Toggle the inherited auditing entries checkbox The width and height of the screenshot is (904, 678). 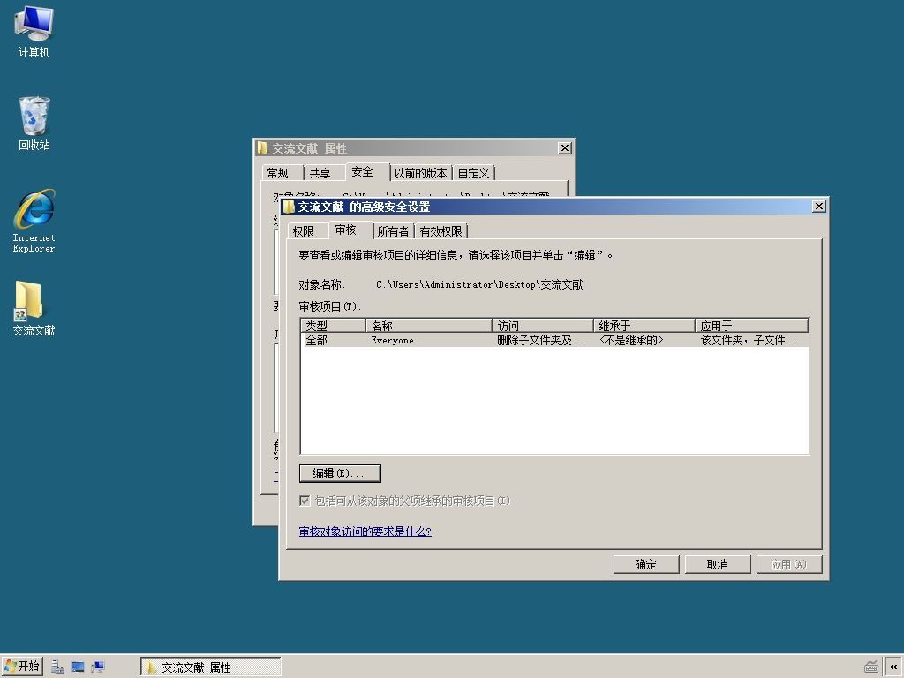coord(305,501)
